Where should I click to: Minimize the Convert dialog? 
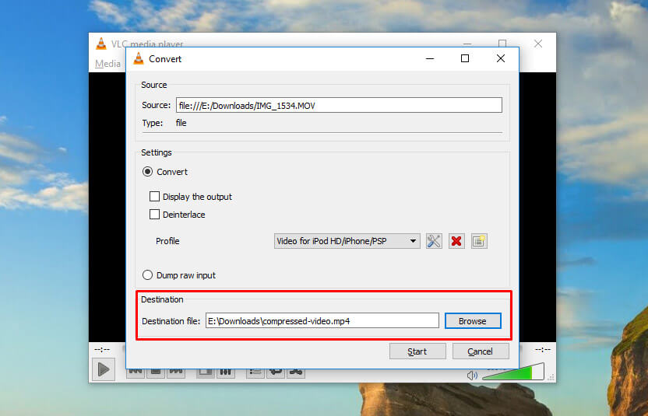tap(430, 58)
